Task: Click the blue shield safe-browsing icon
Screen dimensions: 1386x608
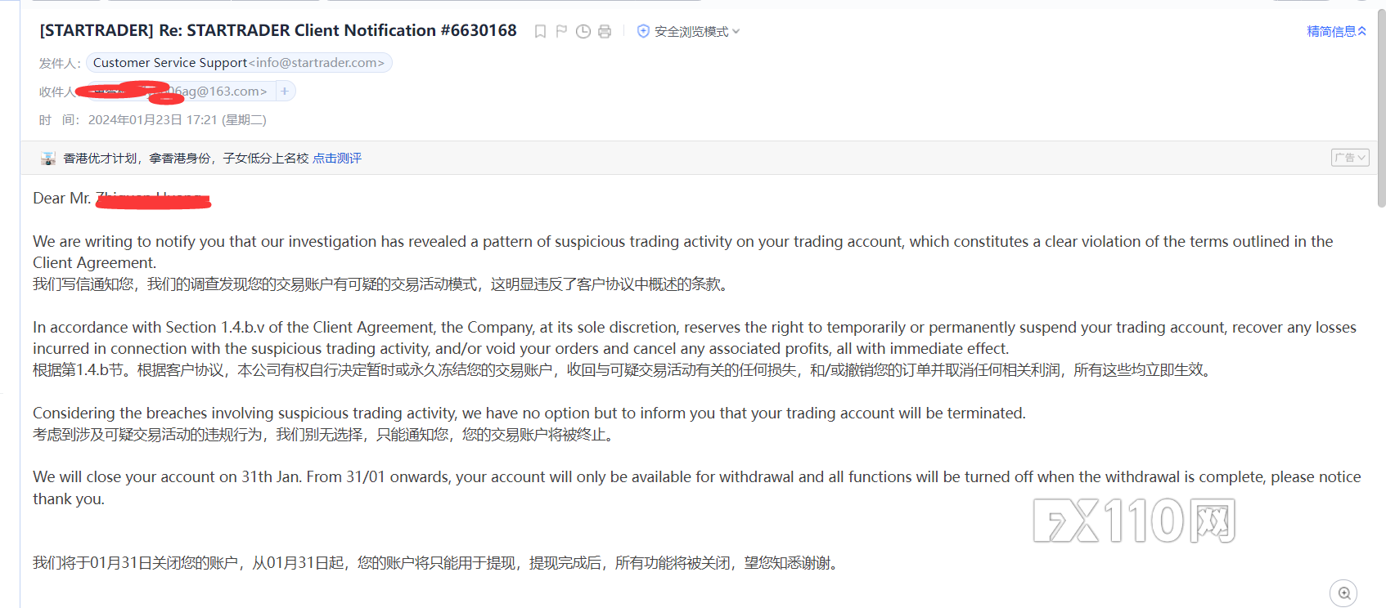Action: click(x=643, y=31)
